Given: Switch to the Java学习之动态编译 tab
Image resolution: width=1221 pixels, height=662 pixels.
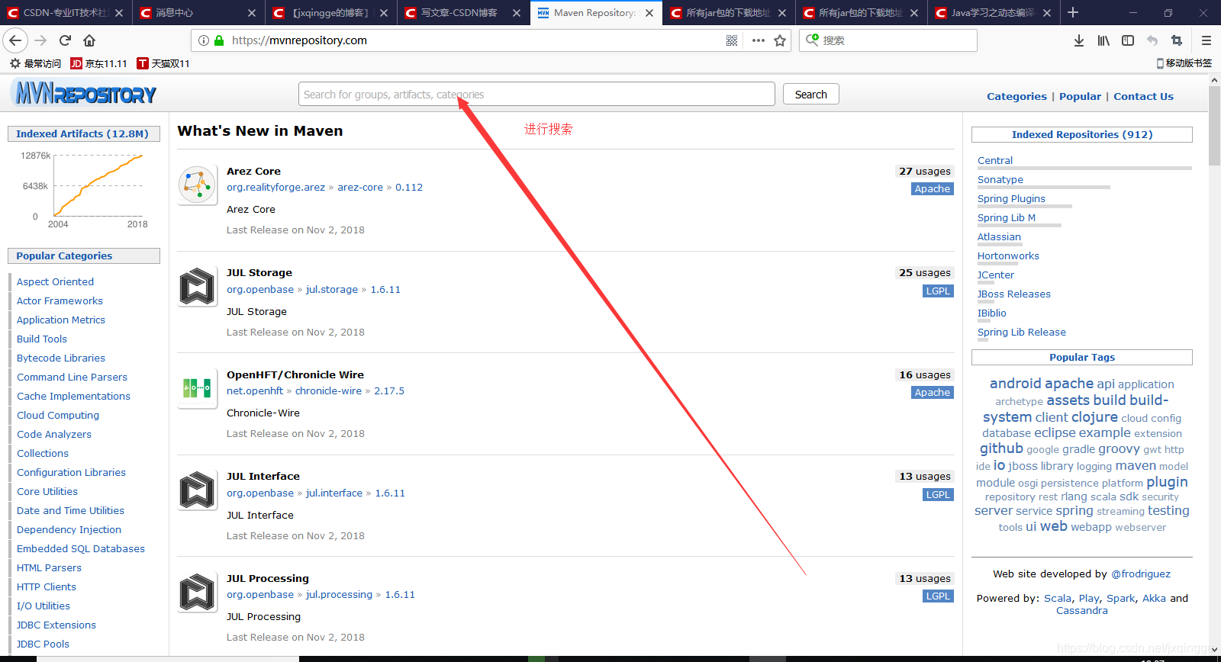Looking at the screenshot, I should (994, 13).
